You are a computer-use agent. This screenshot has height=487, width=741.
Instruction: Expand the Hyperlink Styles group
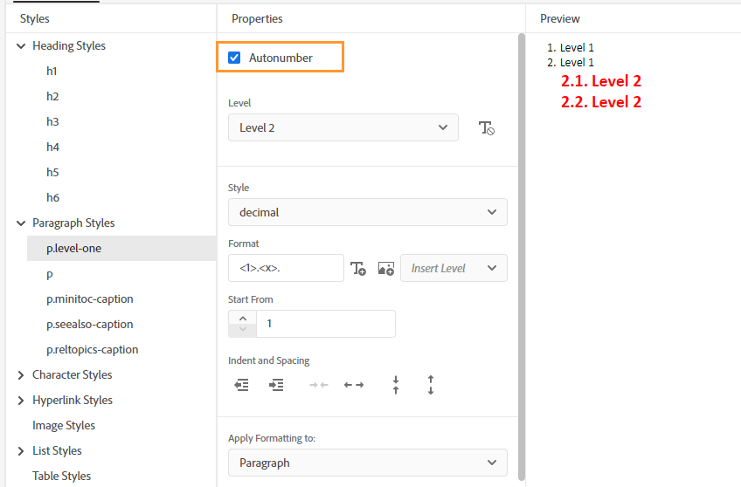click(x=21, y=400)
